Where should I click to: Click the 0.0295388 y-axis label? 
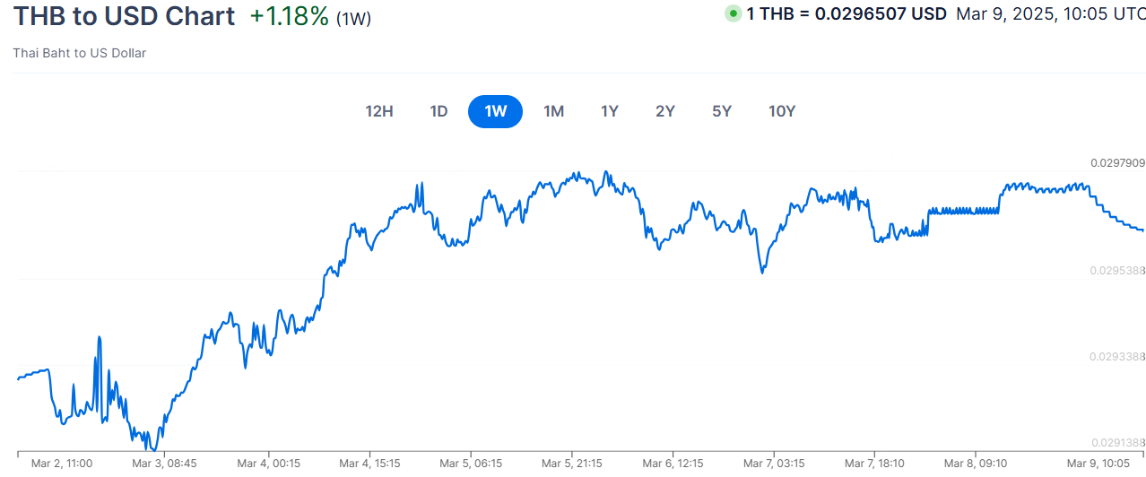1117,270
